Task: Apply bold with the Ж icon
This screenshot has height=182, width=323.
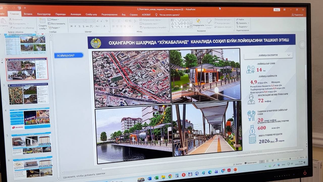Action: click(72, 26)
